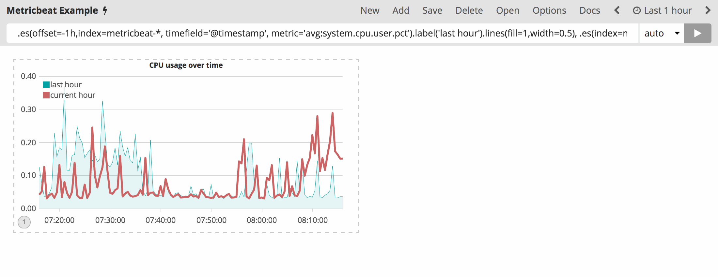Click the circled number 1 chart badge

(24, 222)
